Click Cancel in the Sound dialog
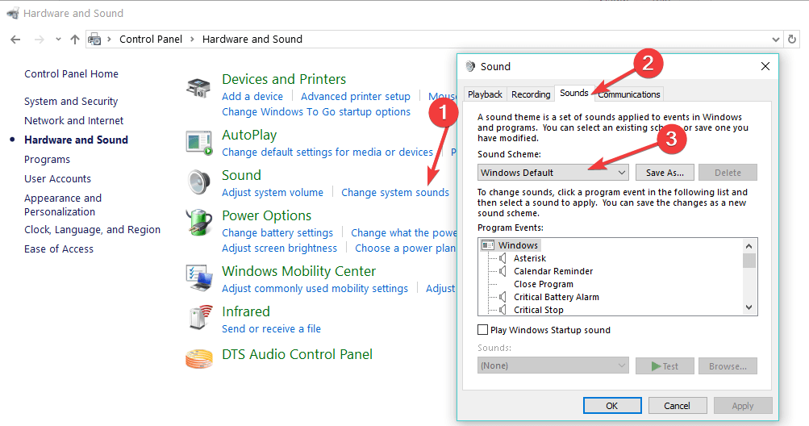This screenshot has height=426, width=809. click(677, 406)
